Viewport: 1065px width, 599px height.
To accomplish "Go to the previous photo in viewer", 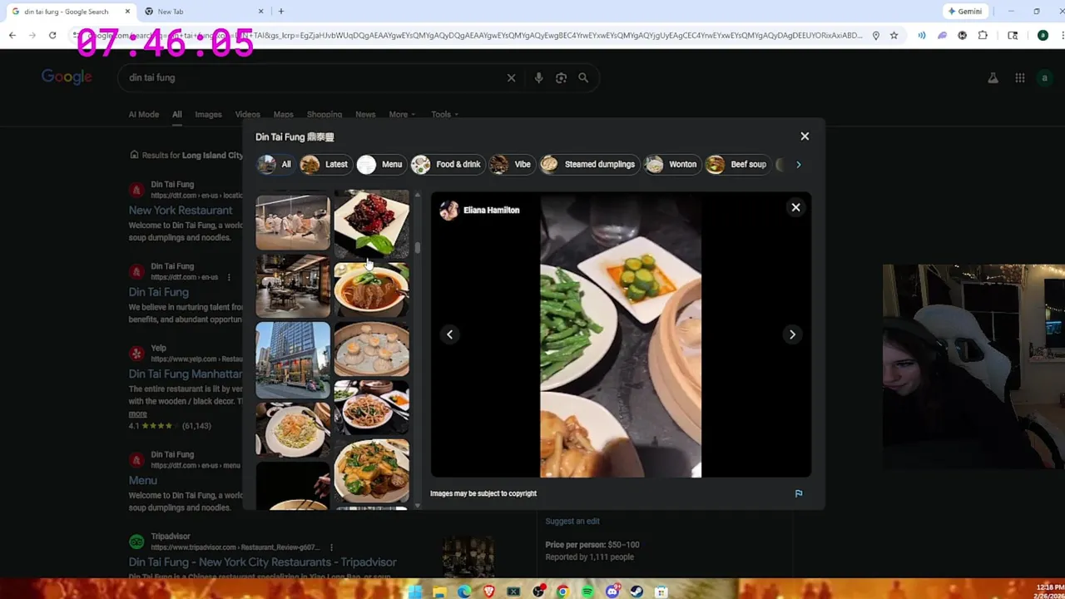I will tap(449, 334).
